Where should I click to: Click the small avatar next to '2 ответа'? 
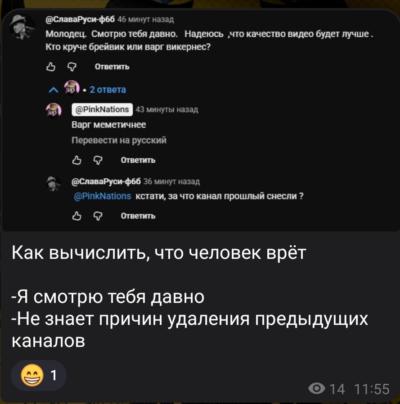pyautogui.click(x=72, y=87)
